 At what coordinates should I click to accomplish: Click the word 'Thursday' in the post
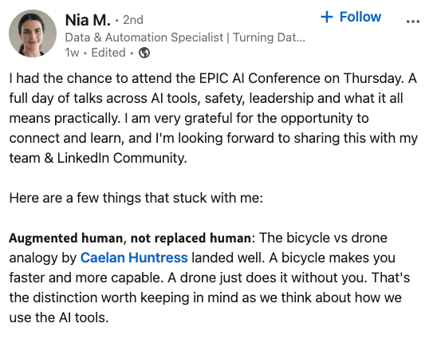(x=373, y=78)
